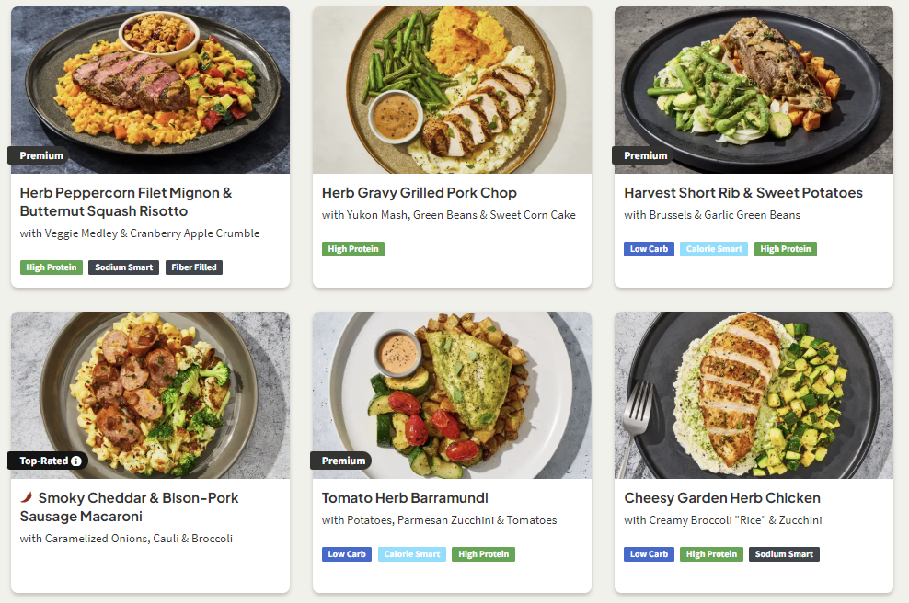The height and width of the screenshot is (603, 909).
Task: Click the Harvest Short Rib & Sweet Potatoes title
Action: tap(743, 193)
